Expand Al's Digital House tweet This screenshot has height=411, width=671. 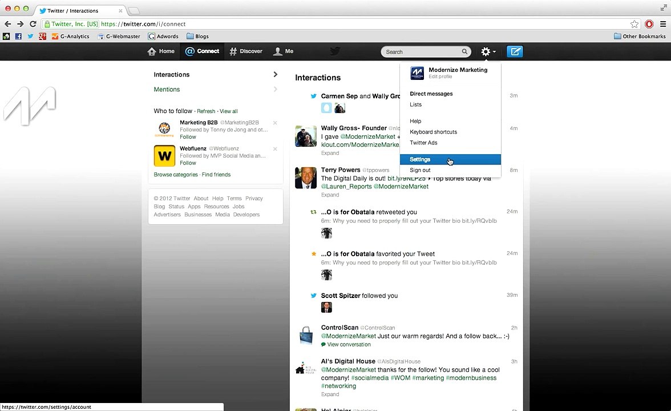tap(330, 395)
